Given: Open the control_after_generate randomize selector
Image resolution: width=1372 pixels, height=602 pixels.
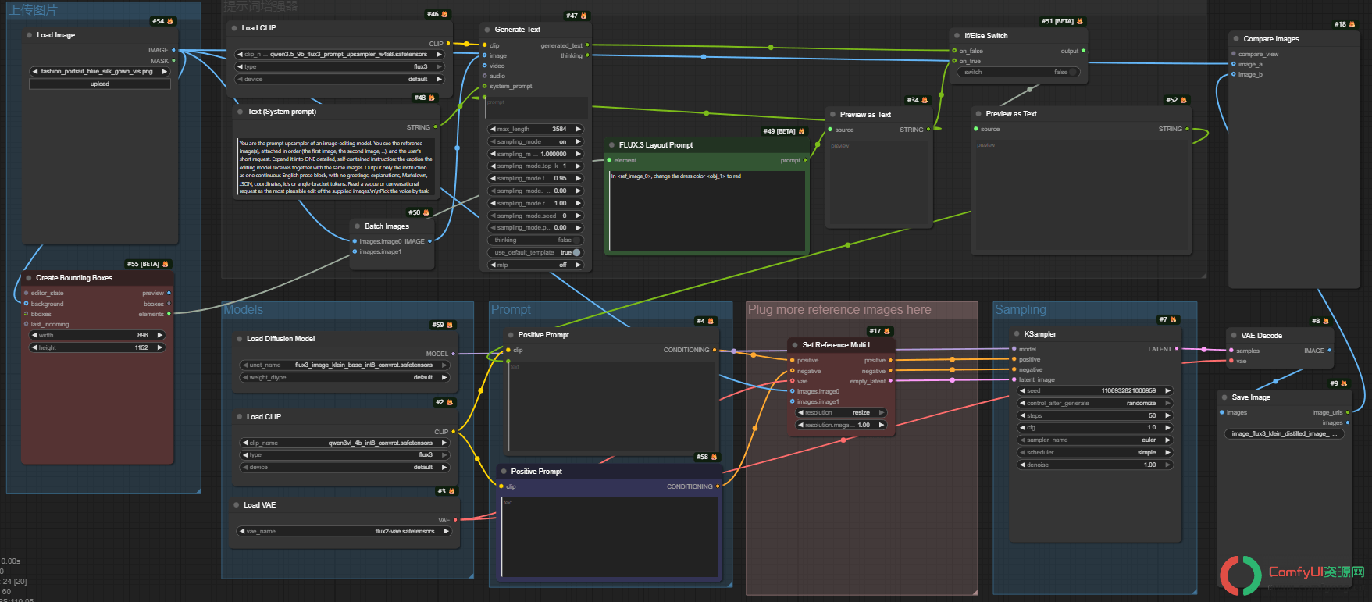Looking at the screenshot, I should 1096,404.
